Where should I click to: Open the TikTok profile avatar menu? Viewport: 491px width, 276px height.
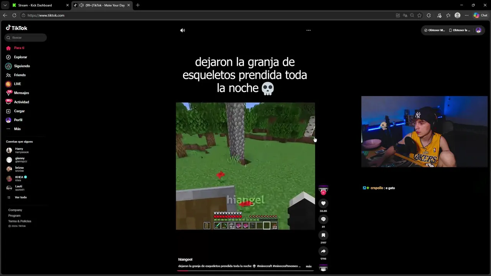[478, 30]
